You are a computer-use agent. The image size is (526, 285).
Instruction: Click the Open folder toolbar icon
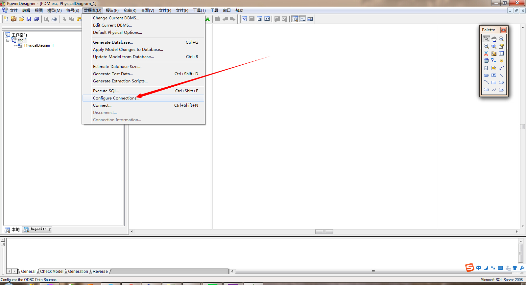tap(21, 19)
